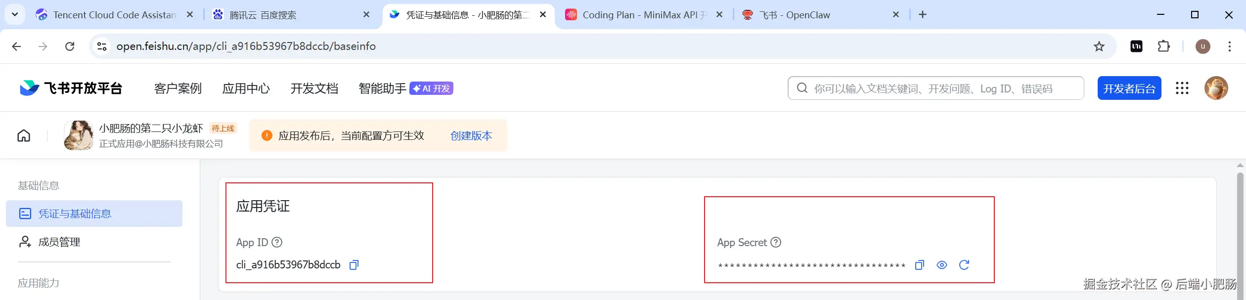Close the 凭证与基础信息 browser tab
This screenshot has width=1246, height=300.
[x=543, y=15]
